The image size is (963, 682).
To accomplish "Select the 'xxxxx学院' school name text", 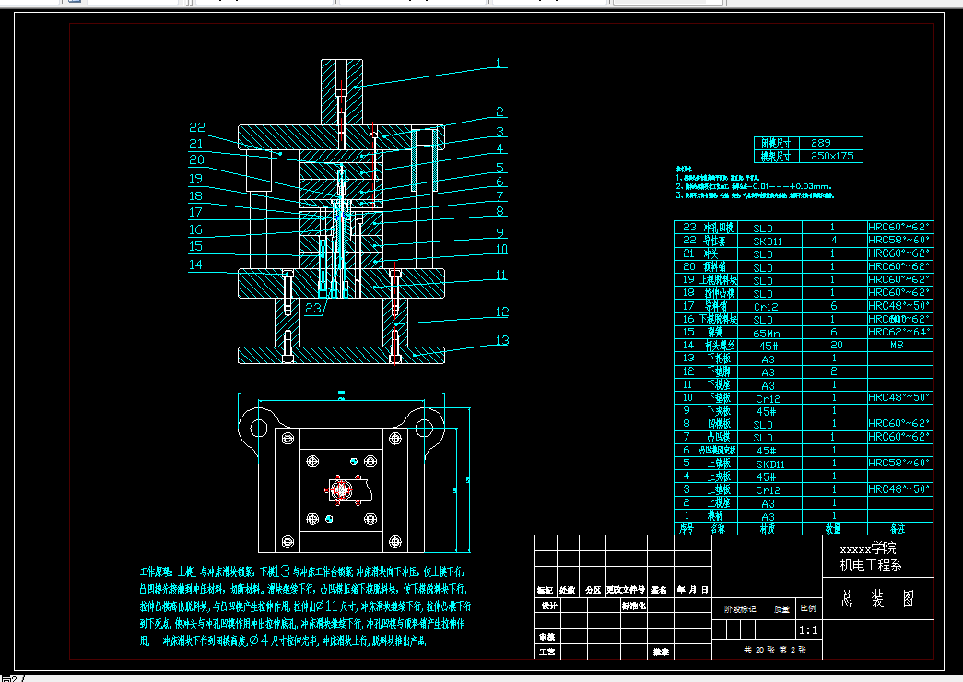I will (x=868, y=548).
